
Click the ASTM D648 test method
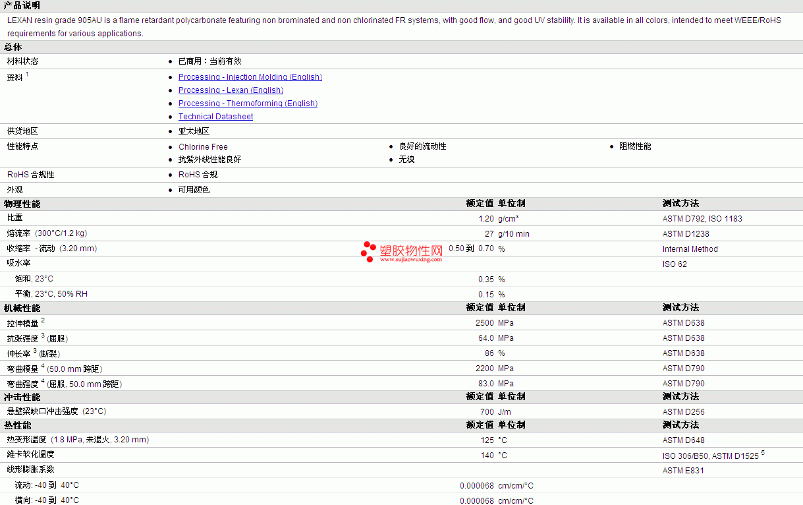[x=684, y=440]
